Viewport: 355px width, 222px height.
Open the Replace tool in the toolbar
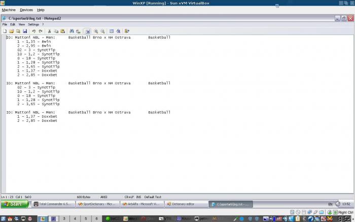[78, 31]
